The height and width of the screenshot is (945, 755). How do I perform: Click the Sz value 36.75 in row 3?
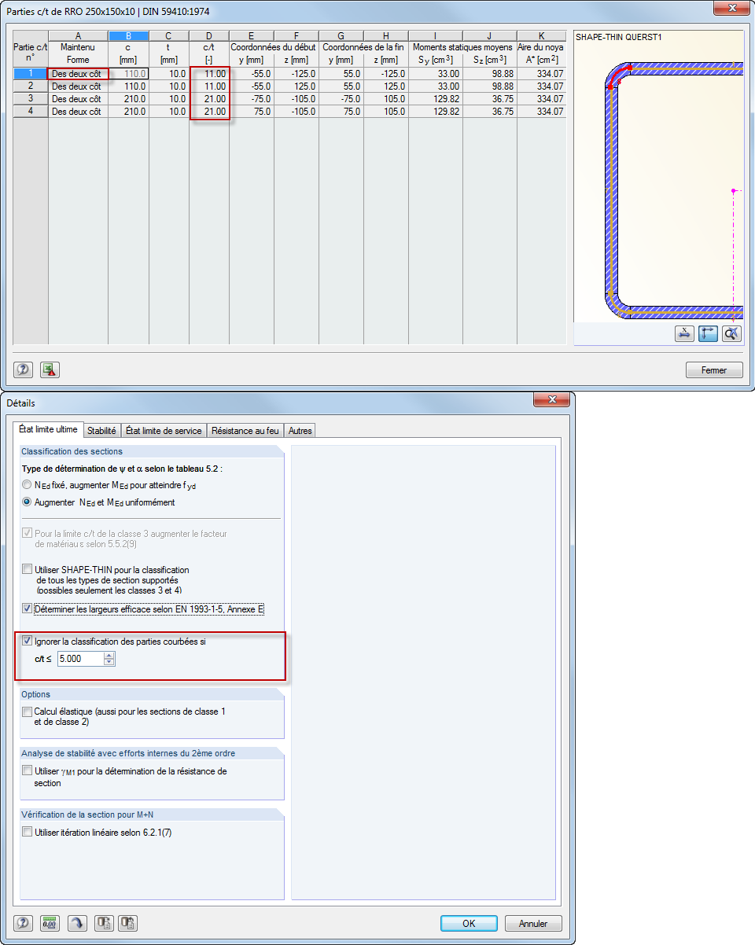coord(489,98)
